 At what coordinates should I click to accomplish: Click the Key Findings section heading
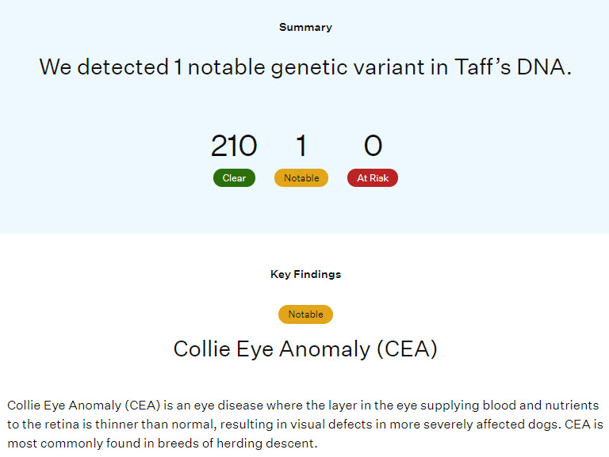(305, 274)
